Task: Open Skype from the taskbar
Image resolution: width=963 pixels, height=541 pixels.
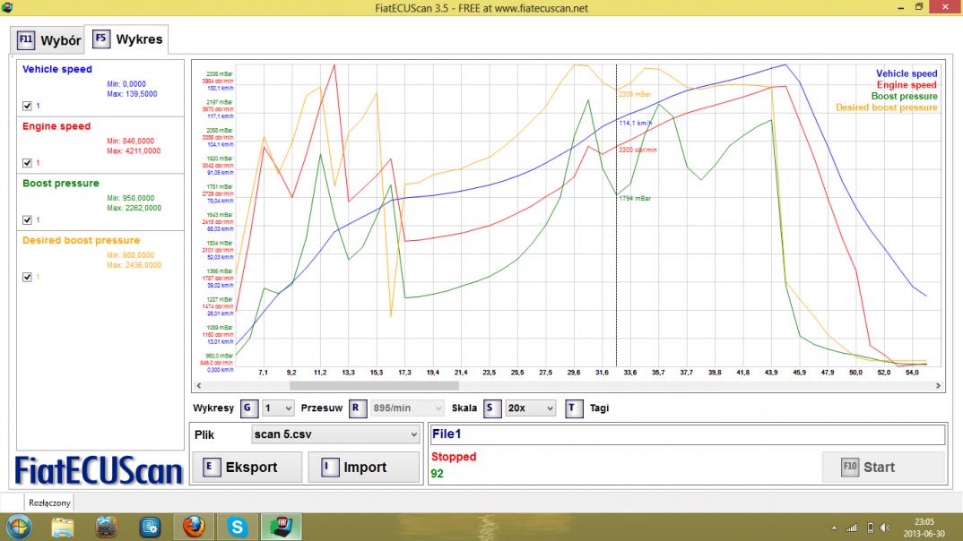Action: [238, 527]
